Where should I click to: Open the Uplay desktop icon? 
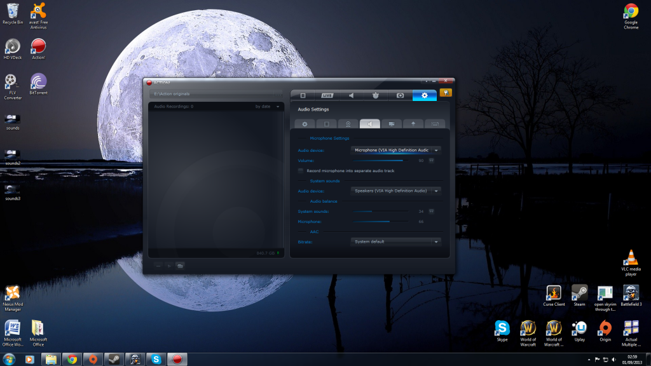click(580, 331)
